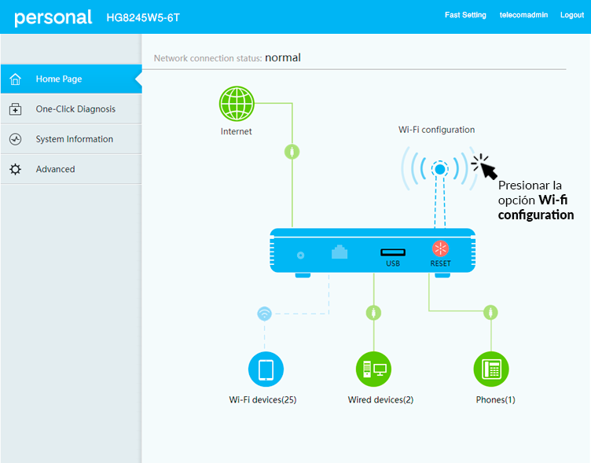Image resolution: width=591 pixels, height=463 pixels.
Task: Click the small Wi-Fi signal status icon
Action: pyautogui.click(x=265, y=314)
